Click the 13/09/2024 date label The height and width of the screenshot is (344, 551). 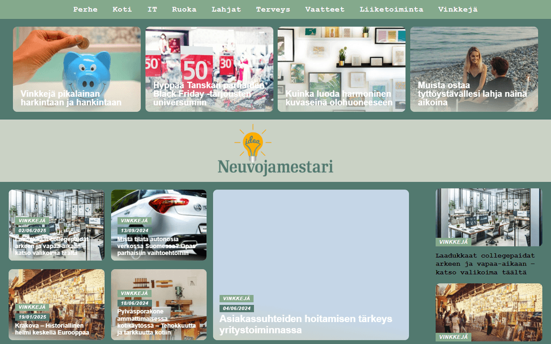(135, 231)
